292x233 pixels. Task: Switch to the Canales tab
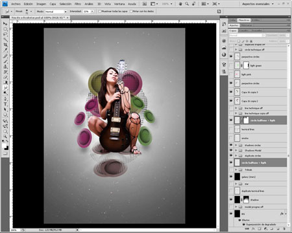click(x=244, y=30)
